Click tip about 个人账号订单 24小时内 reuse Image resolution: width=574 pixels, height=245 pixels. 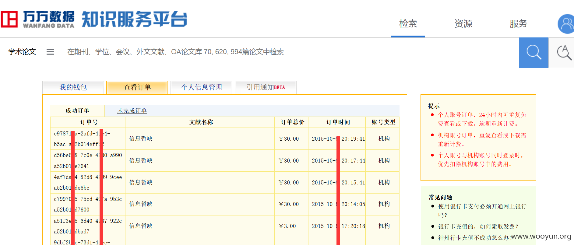[482, 119]
